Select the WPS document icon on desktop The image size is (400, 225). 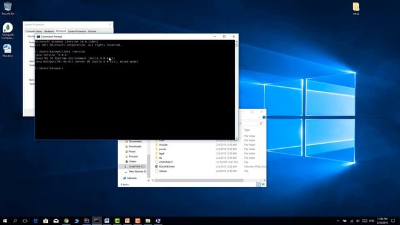7,51
